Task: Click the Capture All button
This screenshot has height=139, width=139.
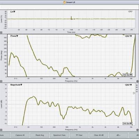Action: [x=20, y=135]
